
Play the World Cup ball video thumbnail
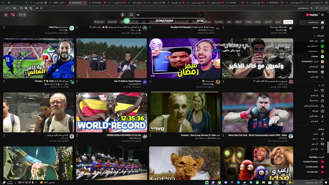(39, 58)
